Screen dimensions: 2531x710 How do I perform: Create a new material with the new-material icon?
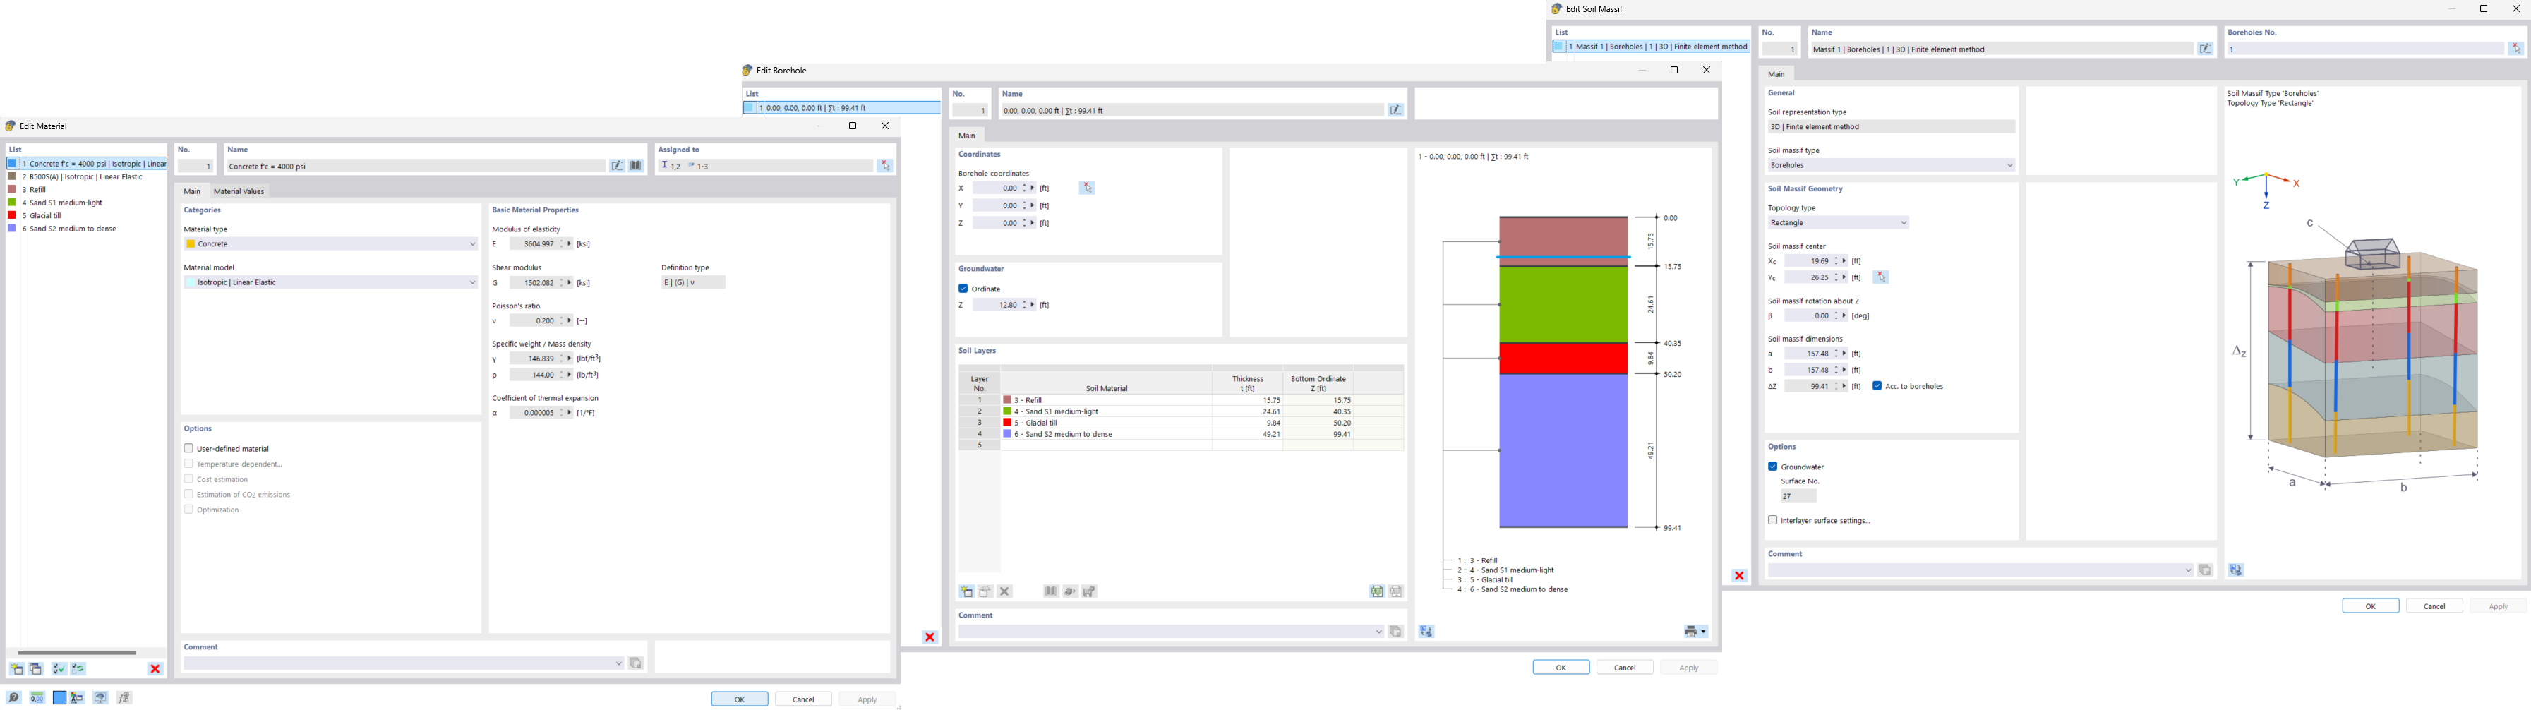(x=18, y=669)
